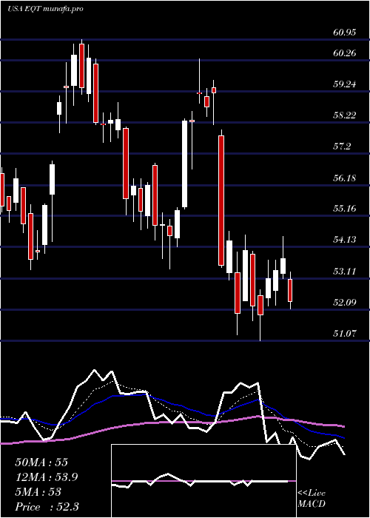This screenshot has width=370, height=518.
Task: Click the USA EQT munafa.pro title
Action: coord(45,9)
